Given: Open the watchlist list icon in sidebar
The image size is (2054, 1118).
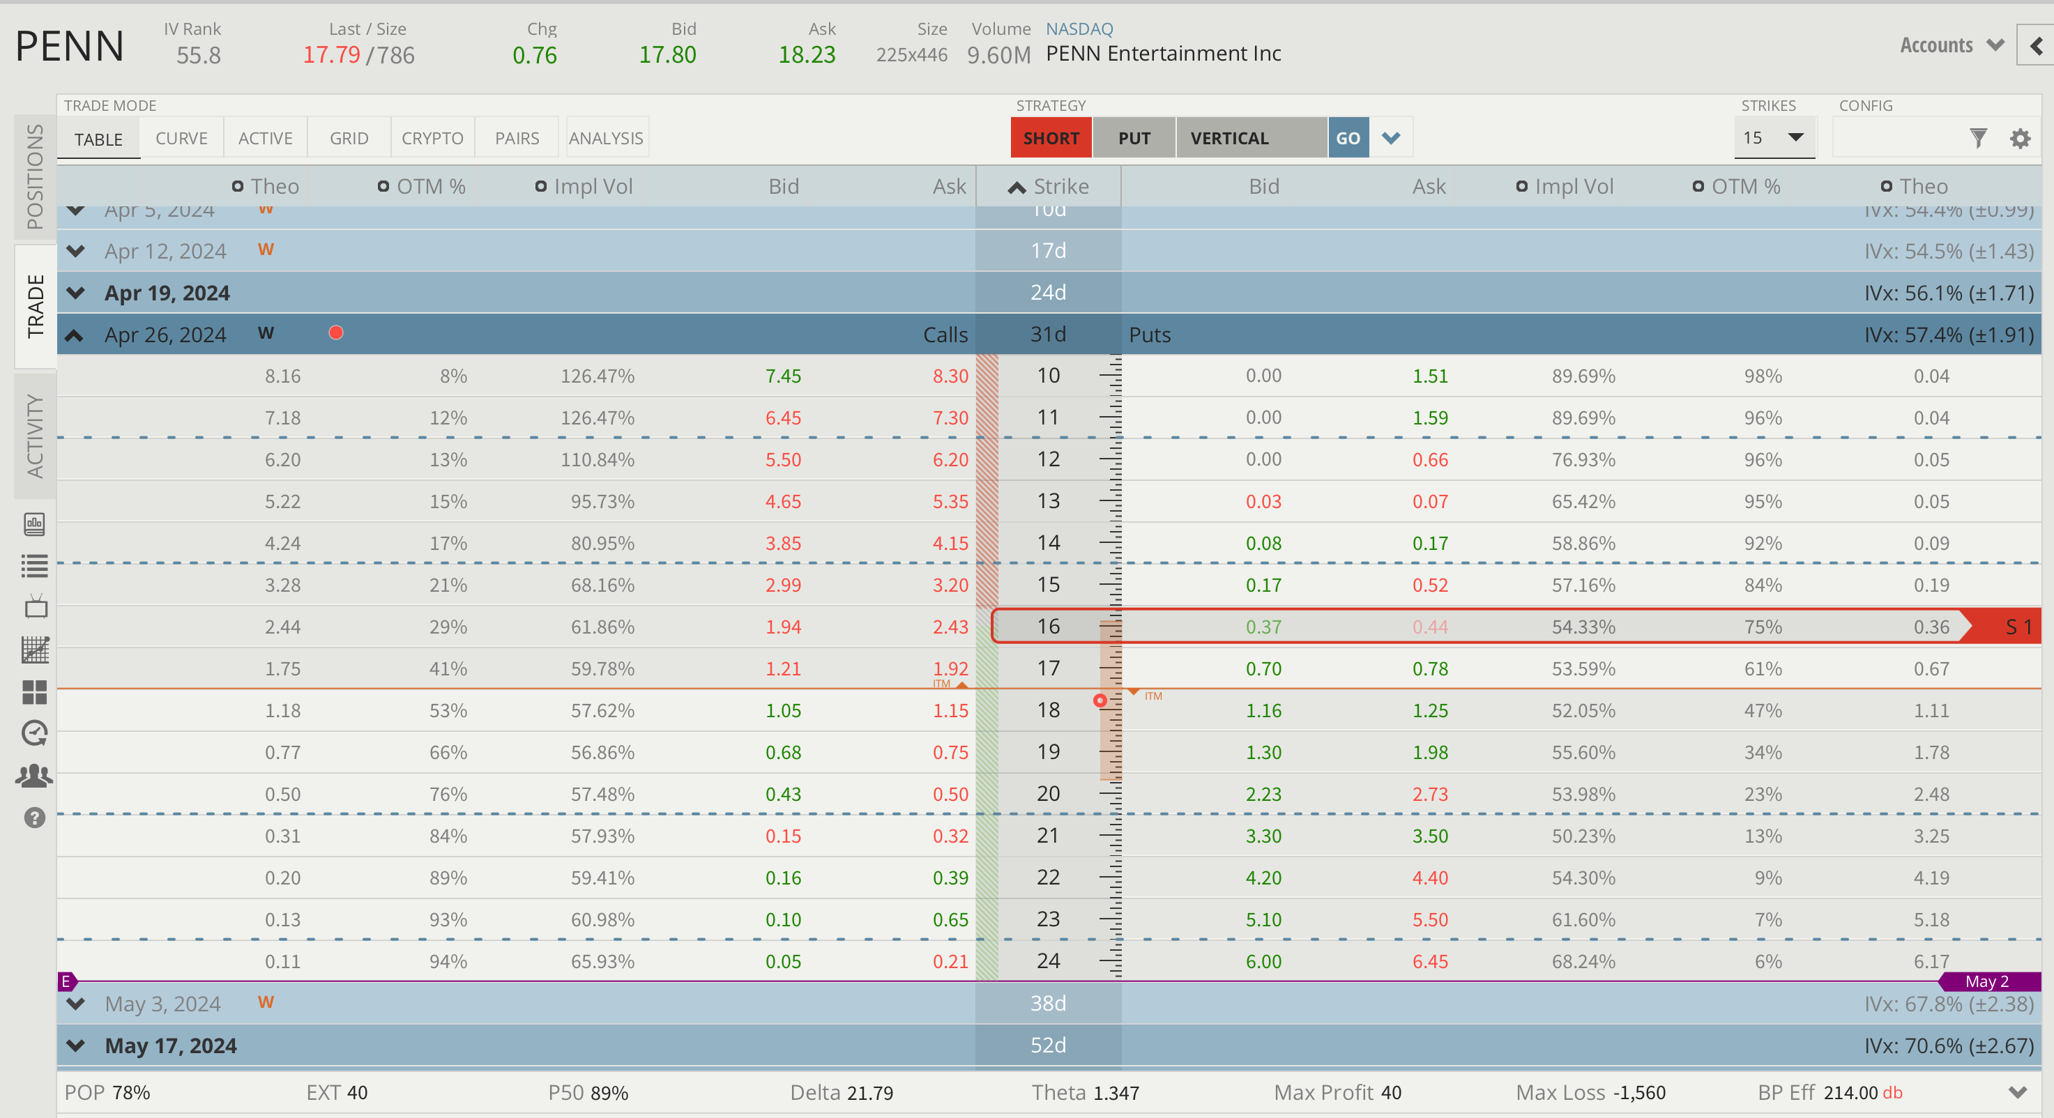Looking at the screenshot, I should 34,566.
